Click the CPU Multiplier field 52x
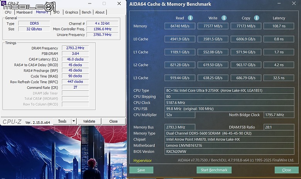Screen dimensions: 301x179 (x=180, y=115)
